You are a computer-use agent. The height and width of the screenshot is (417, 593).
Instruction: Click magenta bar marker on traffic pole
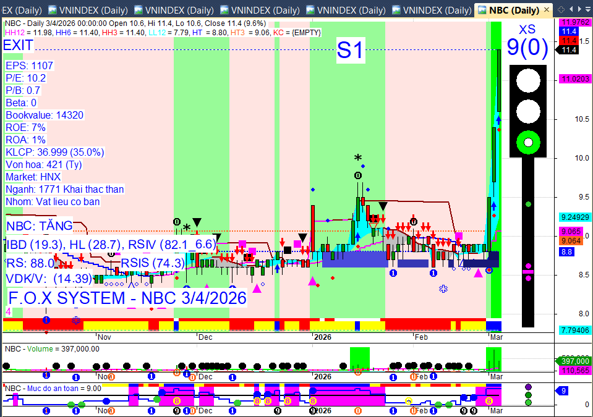coord(528,272)
